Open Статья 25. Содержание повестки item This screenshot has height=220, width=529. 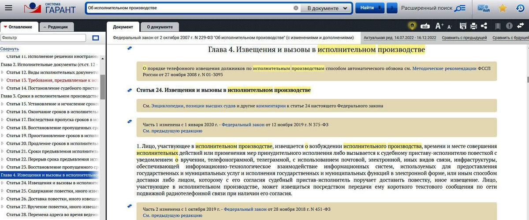(x=52, y=191)
